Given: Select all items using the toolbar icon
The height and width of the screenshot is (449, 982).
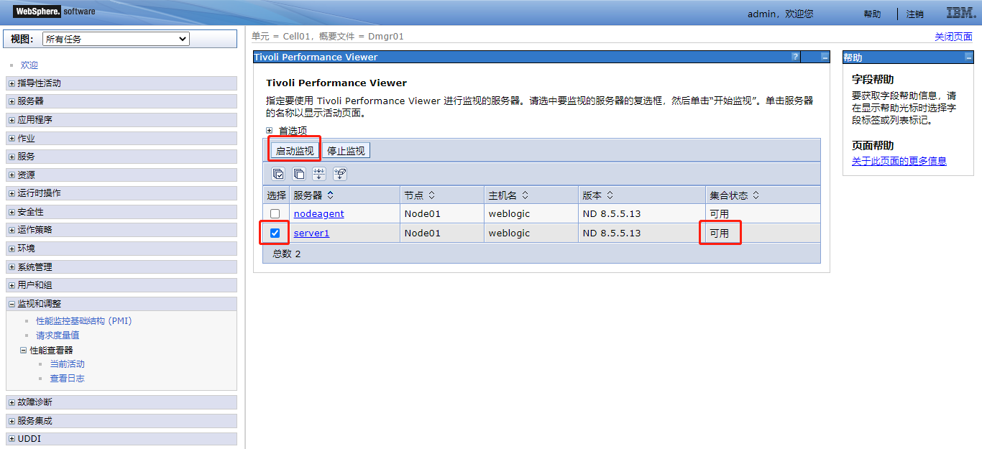Looking at the screenshot, I should (x=278, y=173).
